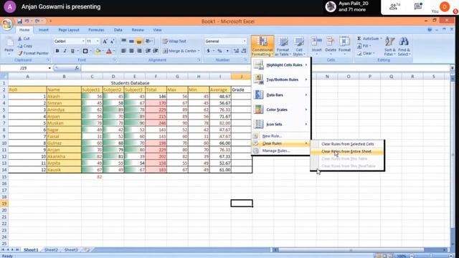459x258 pixels.
Task: Click the Paste icon
Action: click(x=9, y=43)
